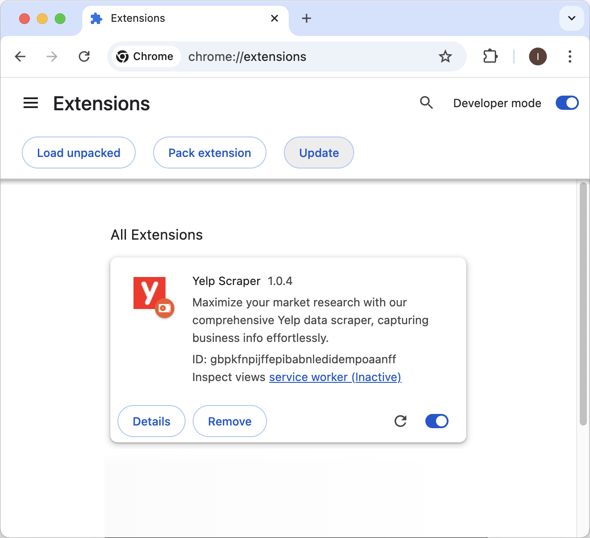Click the extension ID text
Viewport: 590px width, 538px height.
coord(294,359)
